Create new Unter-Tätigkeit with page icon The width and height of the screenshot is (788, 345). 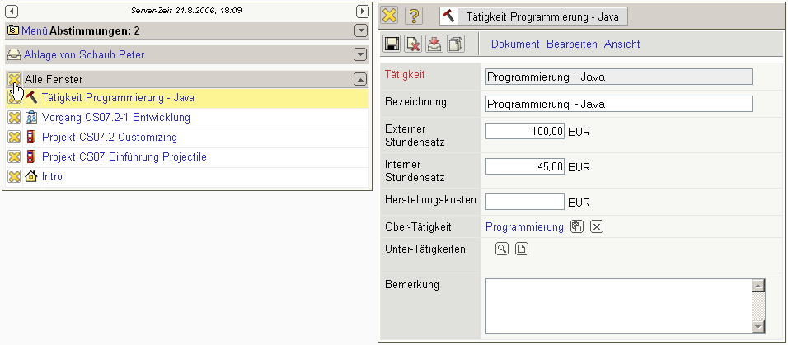click(x=522, y=249)
